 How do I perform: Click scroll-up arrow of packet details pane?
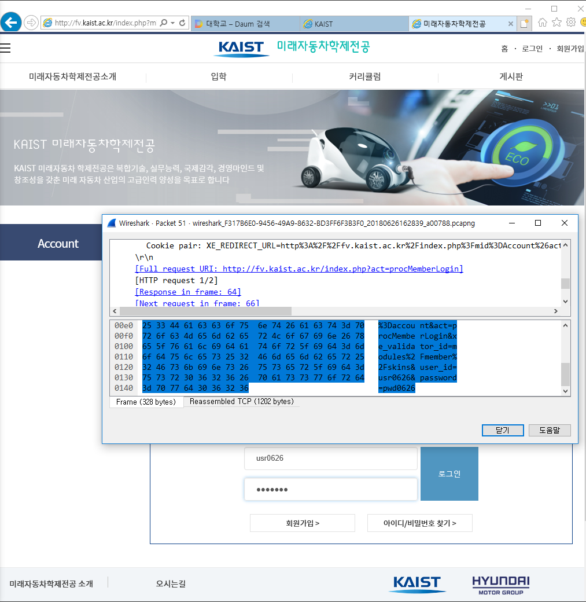(565, 245)
